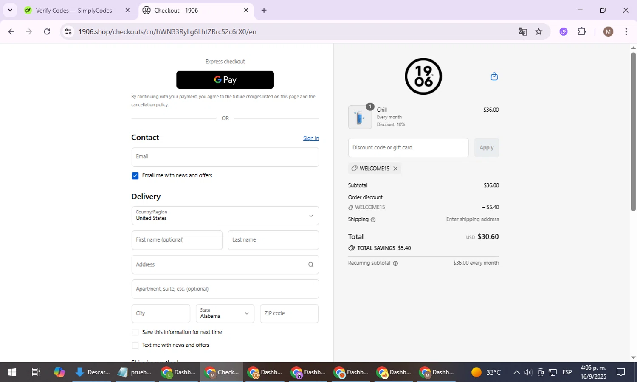637x382 pixels.
Task: Open the prueb... notepad taskbar item
Action: (x=135, y=372)
